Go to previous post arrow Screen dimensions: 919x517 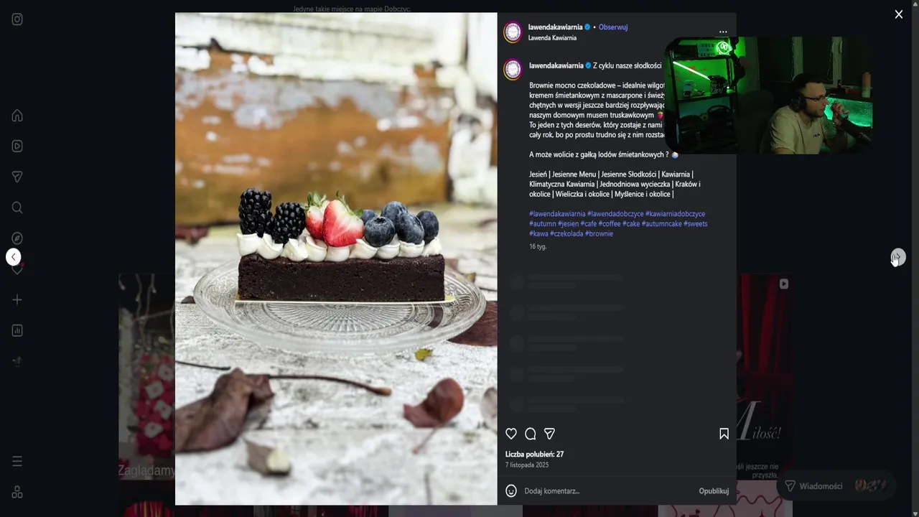point(14,257)
